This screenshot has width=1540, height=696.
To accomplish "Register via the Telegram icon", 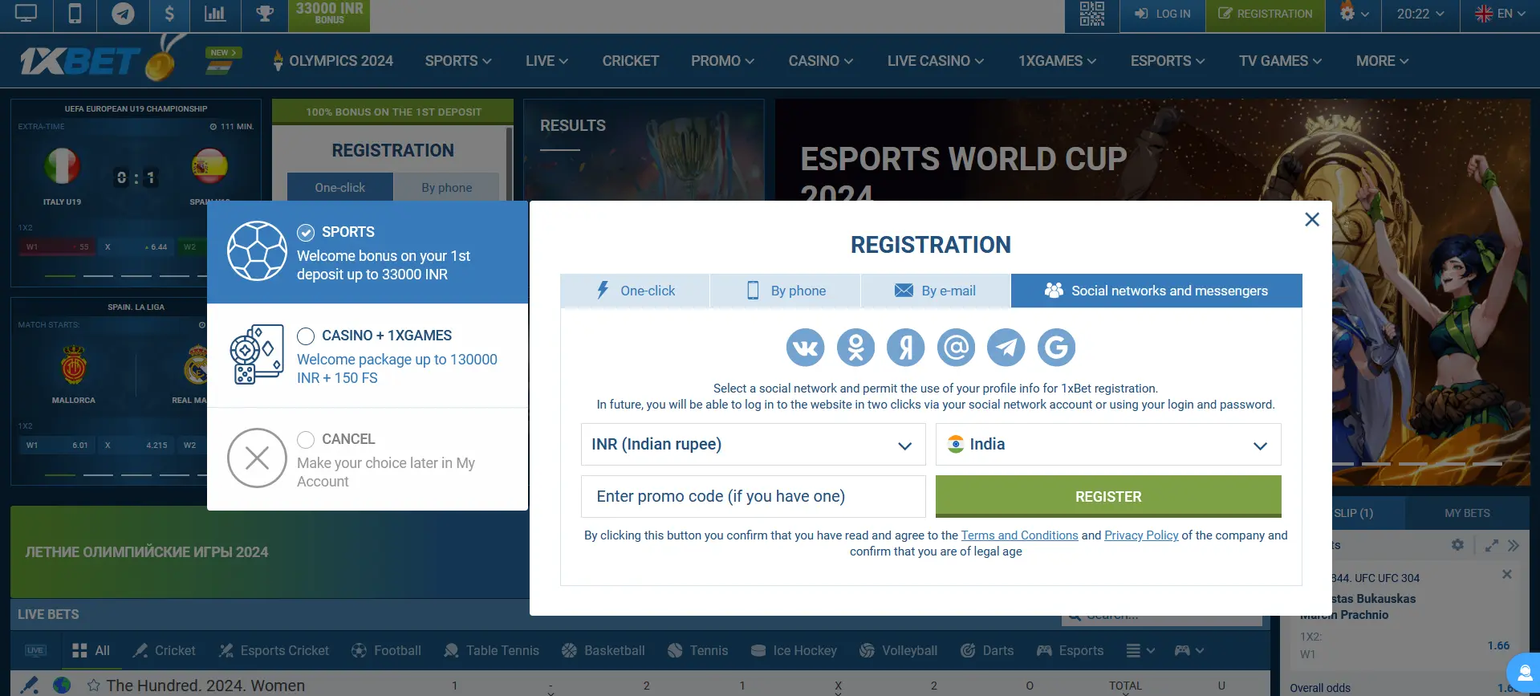I will coord(1006,348).
